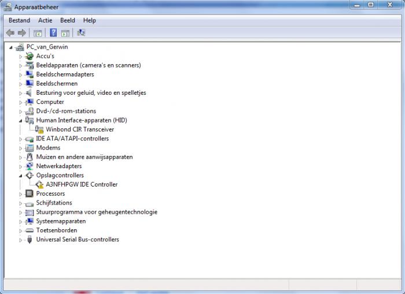Image resolution: width=405 pixels, height=294 pixels.
Task: Expand the Modems arrow
Action: coord(20,148)
